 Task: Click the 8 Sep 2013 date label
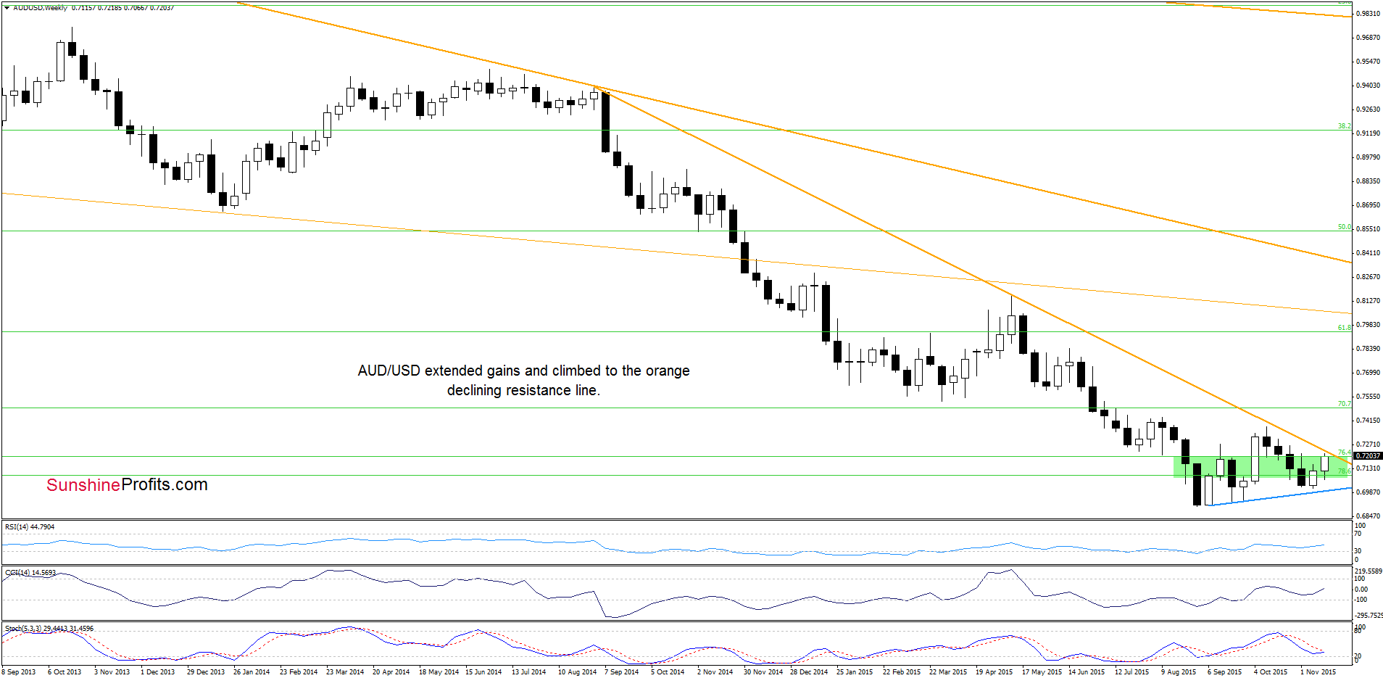[x=19, y=672]
